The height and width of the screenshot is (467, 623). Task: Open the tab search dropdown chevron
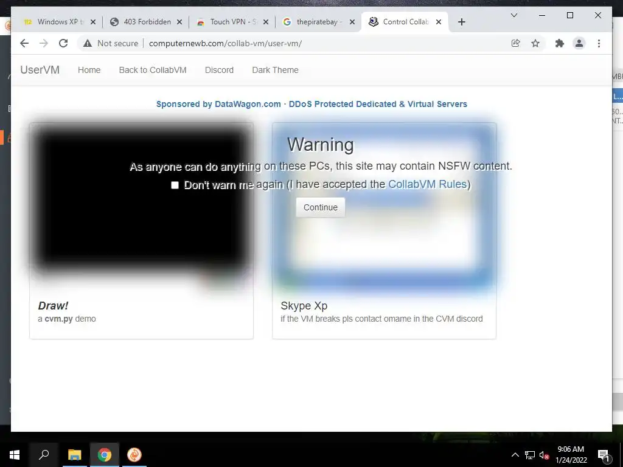click(513, 15)
